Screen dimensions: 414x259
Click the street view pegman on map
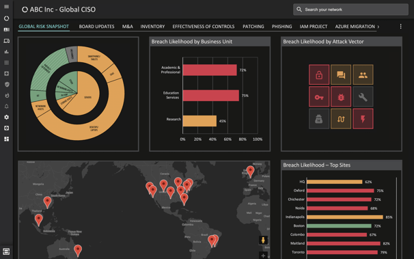263,241
